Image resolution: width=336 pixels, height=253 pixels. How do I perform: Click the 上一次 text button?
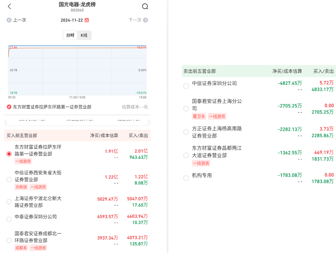pyautogui.click(x=20, y=20)
